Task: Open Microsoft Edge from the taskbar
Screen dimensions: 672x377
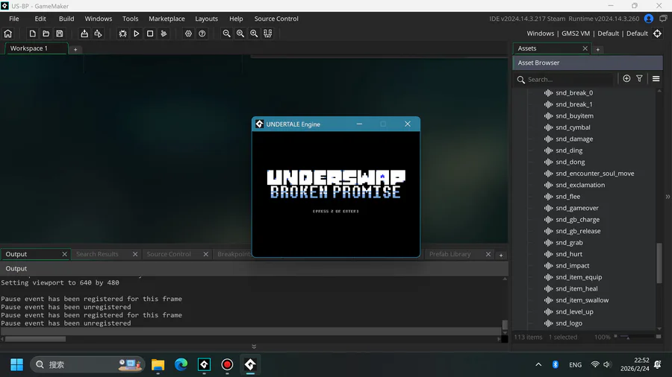Action: [181, 364]
